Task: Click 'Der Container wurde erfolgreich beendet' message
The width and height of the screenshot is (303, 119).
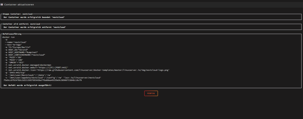Action: [34, 17]
